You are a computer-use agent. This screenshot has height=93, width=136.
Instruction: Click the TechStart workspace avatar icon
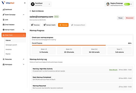coord(33,4)
